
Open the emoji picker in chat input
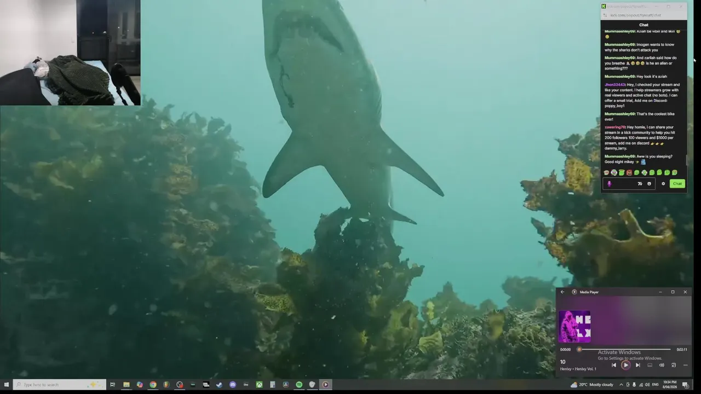[649, 184]
